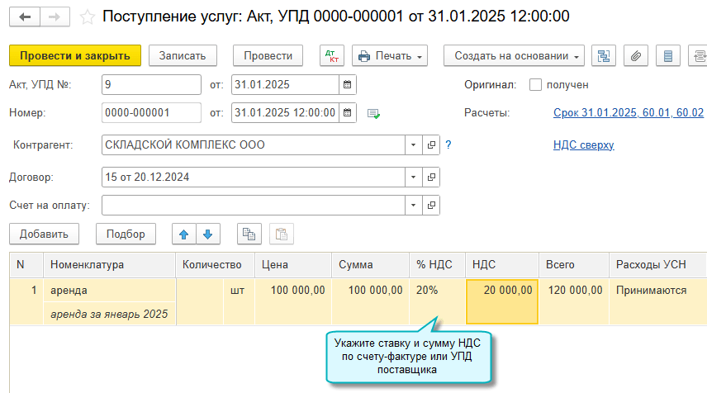The height and width of the screenshot is (393, 707).
Task: Expand the Договор dropdown list
Action: 414,178
